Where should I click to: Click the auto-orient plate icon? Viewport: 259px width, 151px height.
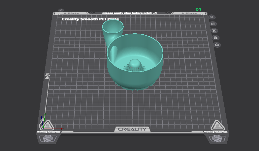pyautogui.click(x=214, y=31)
